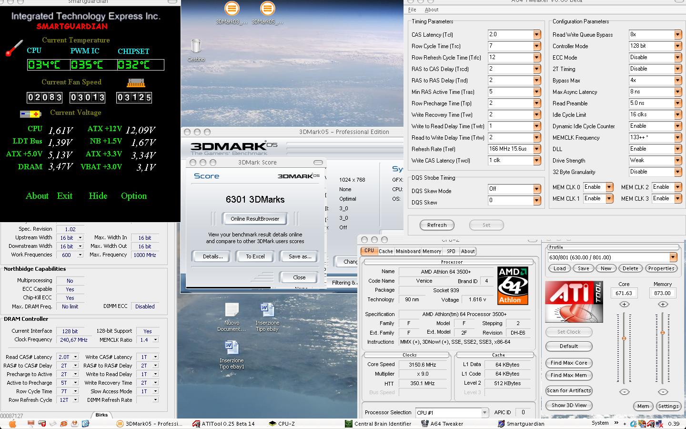This screenshot has height=429, width=686.
Task: Click the ATI Tool logo image
Action: pos(574,302)
